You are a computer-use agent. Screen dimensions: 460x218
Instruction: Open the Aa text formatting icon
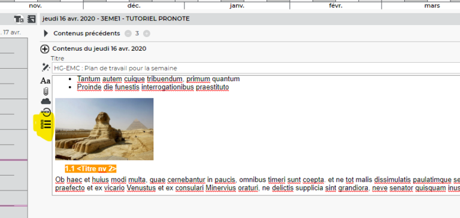[x=45, y=81]
